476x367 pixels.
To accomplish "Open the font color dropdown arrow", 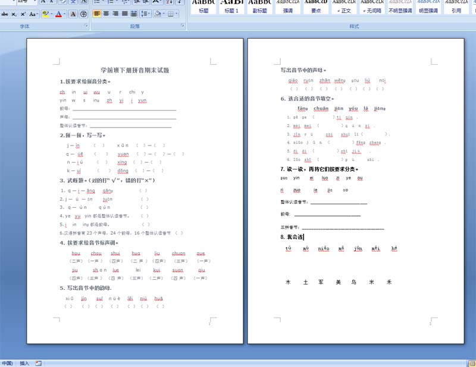I will click(65, 14).
